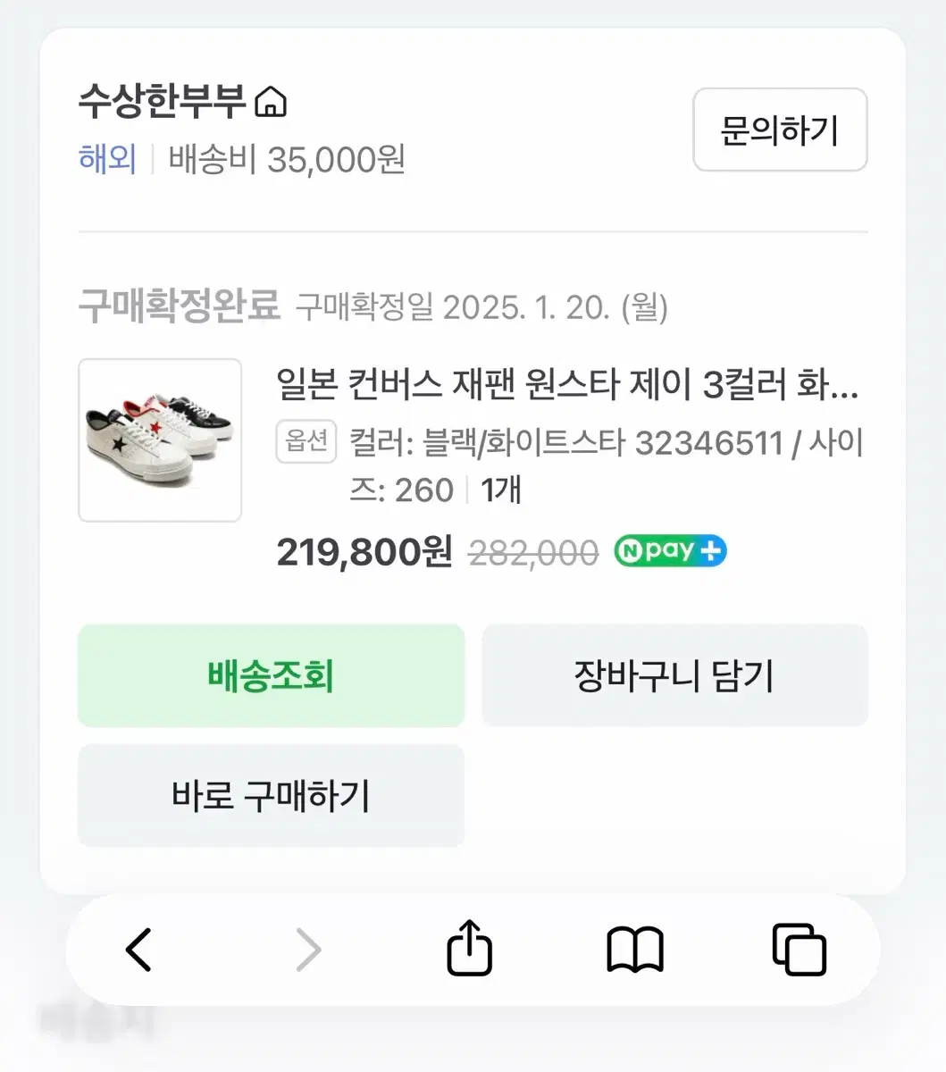
Task: Tap the 구매확정완료 status text
Action: pyautogui.click(x=179, y=306)
